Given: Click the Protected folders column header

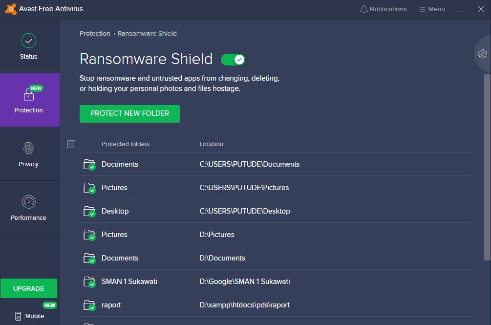Looking at the screenshot, I should coord(126,144).
